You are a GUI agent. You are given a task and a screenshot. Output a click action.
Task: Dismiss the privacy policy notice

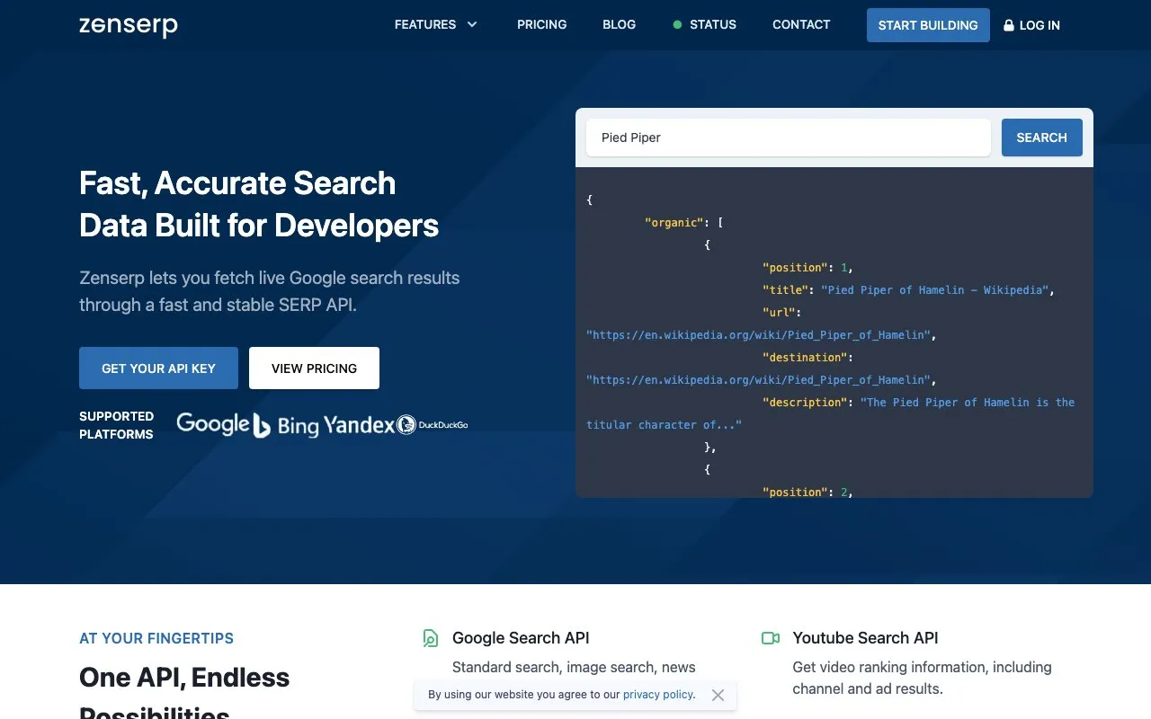718,695
